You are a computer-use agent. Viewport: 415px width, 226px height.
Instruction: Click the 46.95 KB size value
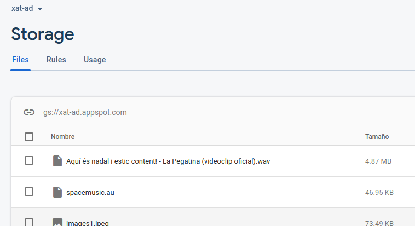coord(379,193)
